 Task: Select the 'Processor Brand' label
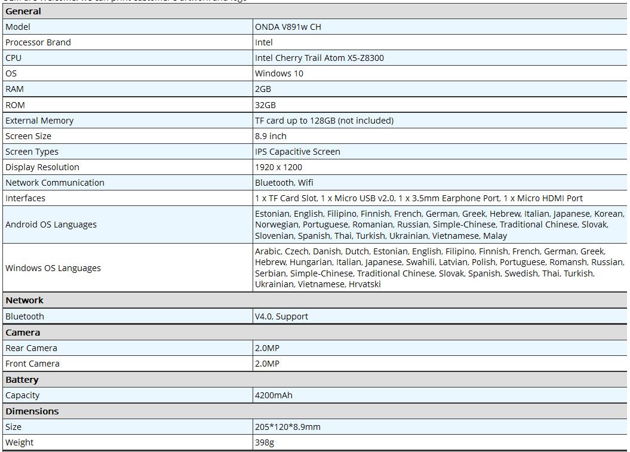pyautogui.click(x=38, y=42)
